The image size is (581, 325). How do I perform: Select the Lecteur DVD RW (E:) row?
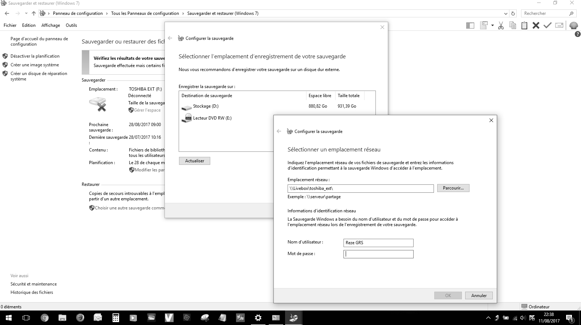(277, 118)
